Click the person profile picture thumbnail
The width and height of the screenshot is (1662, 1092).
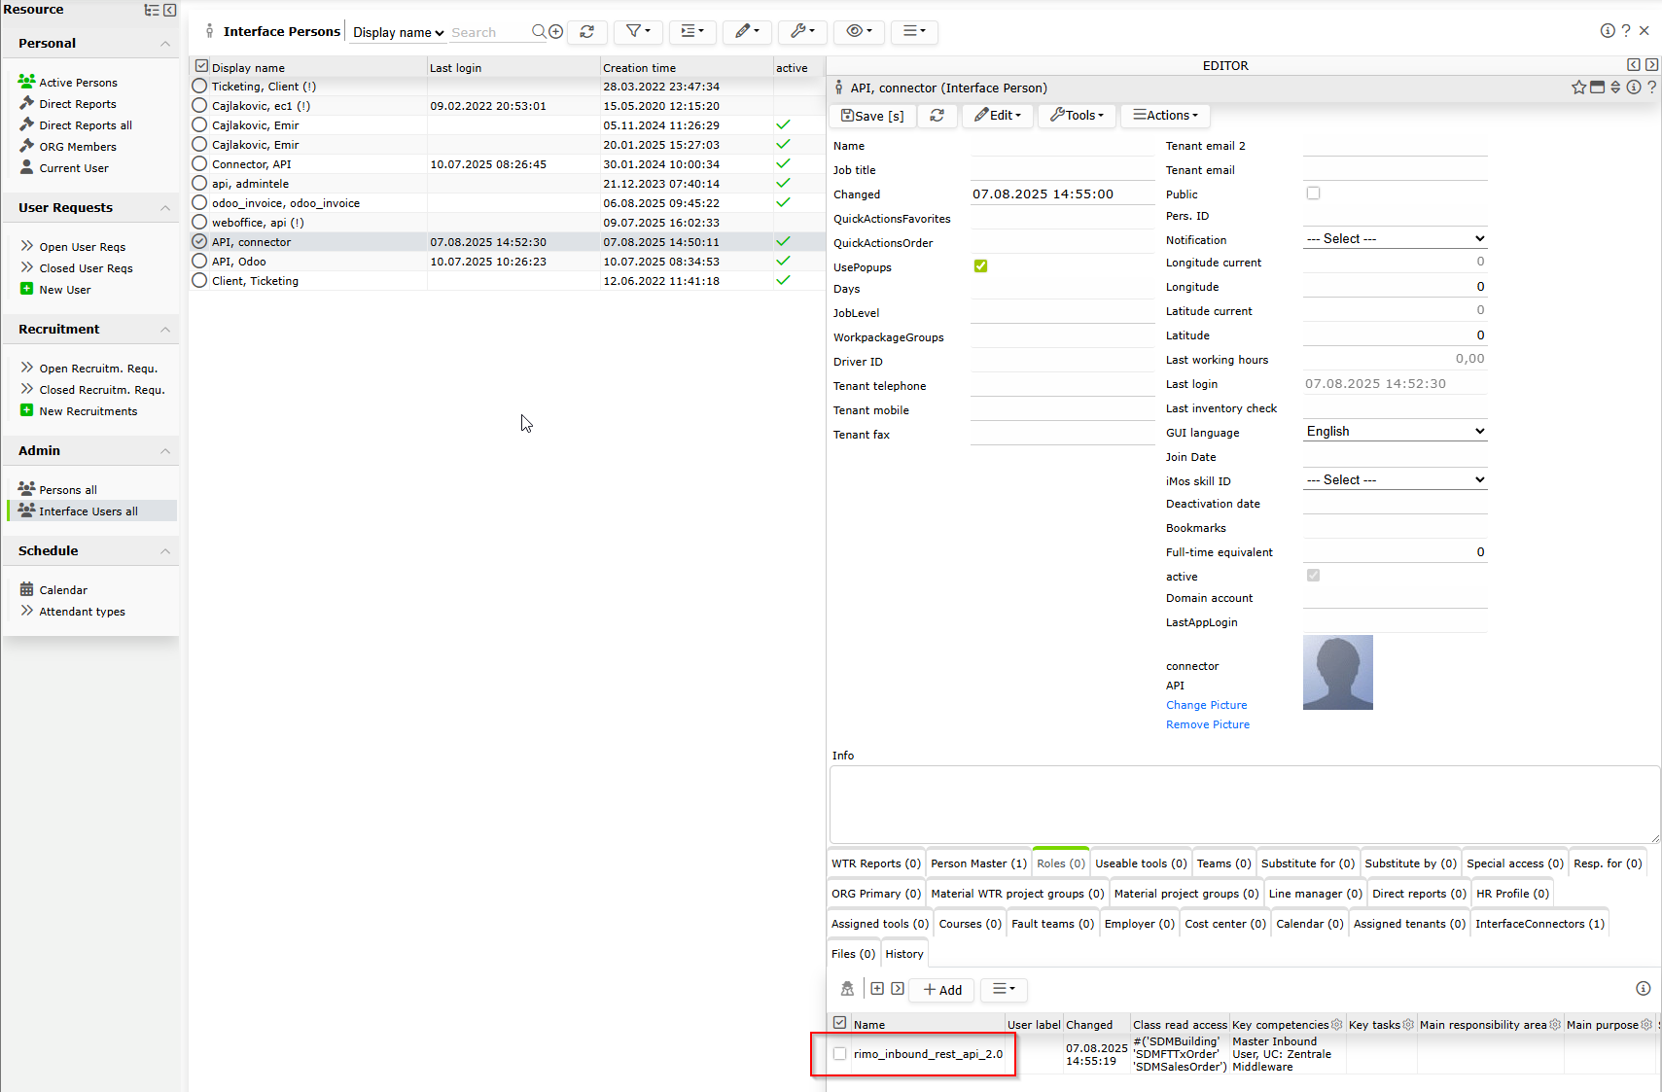click(1338, 672)
